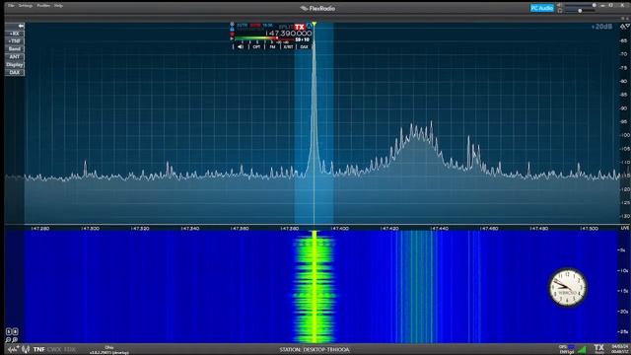
Task: Click the TX Ready indicator in the status bar
Action: tap(599, 348)
